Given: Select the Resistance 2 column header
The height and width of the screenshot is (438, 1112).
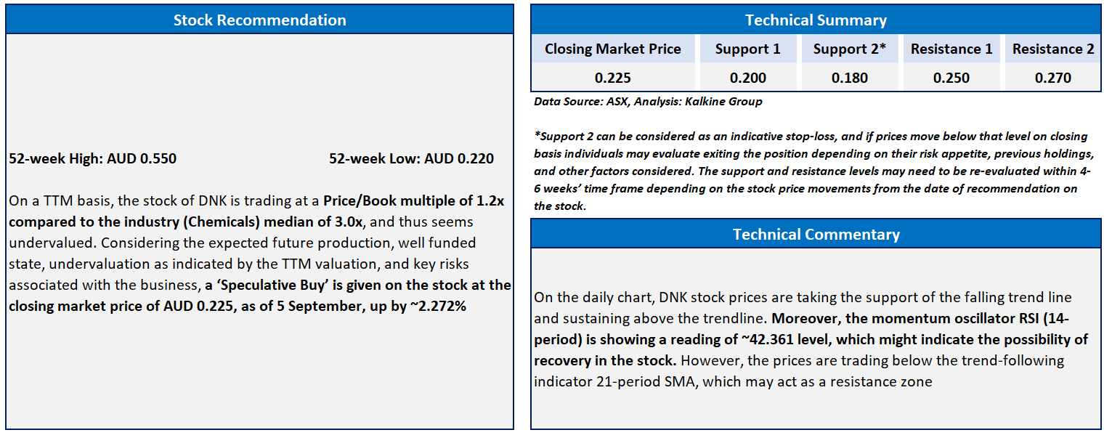Looking at the screenshot, I should coord(1053,49).
